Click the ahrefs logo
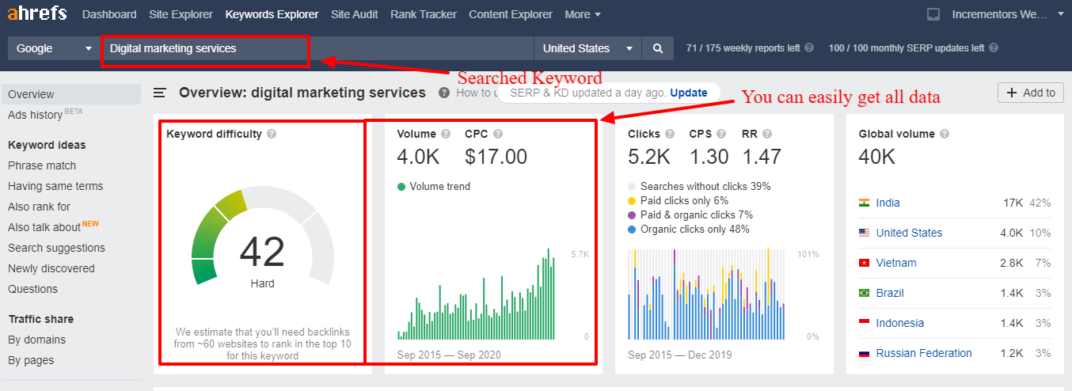 point(36,13)
